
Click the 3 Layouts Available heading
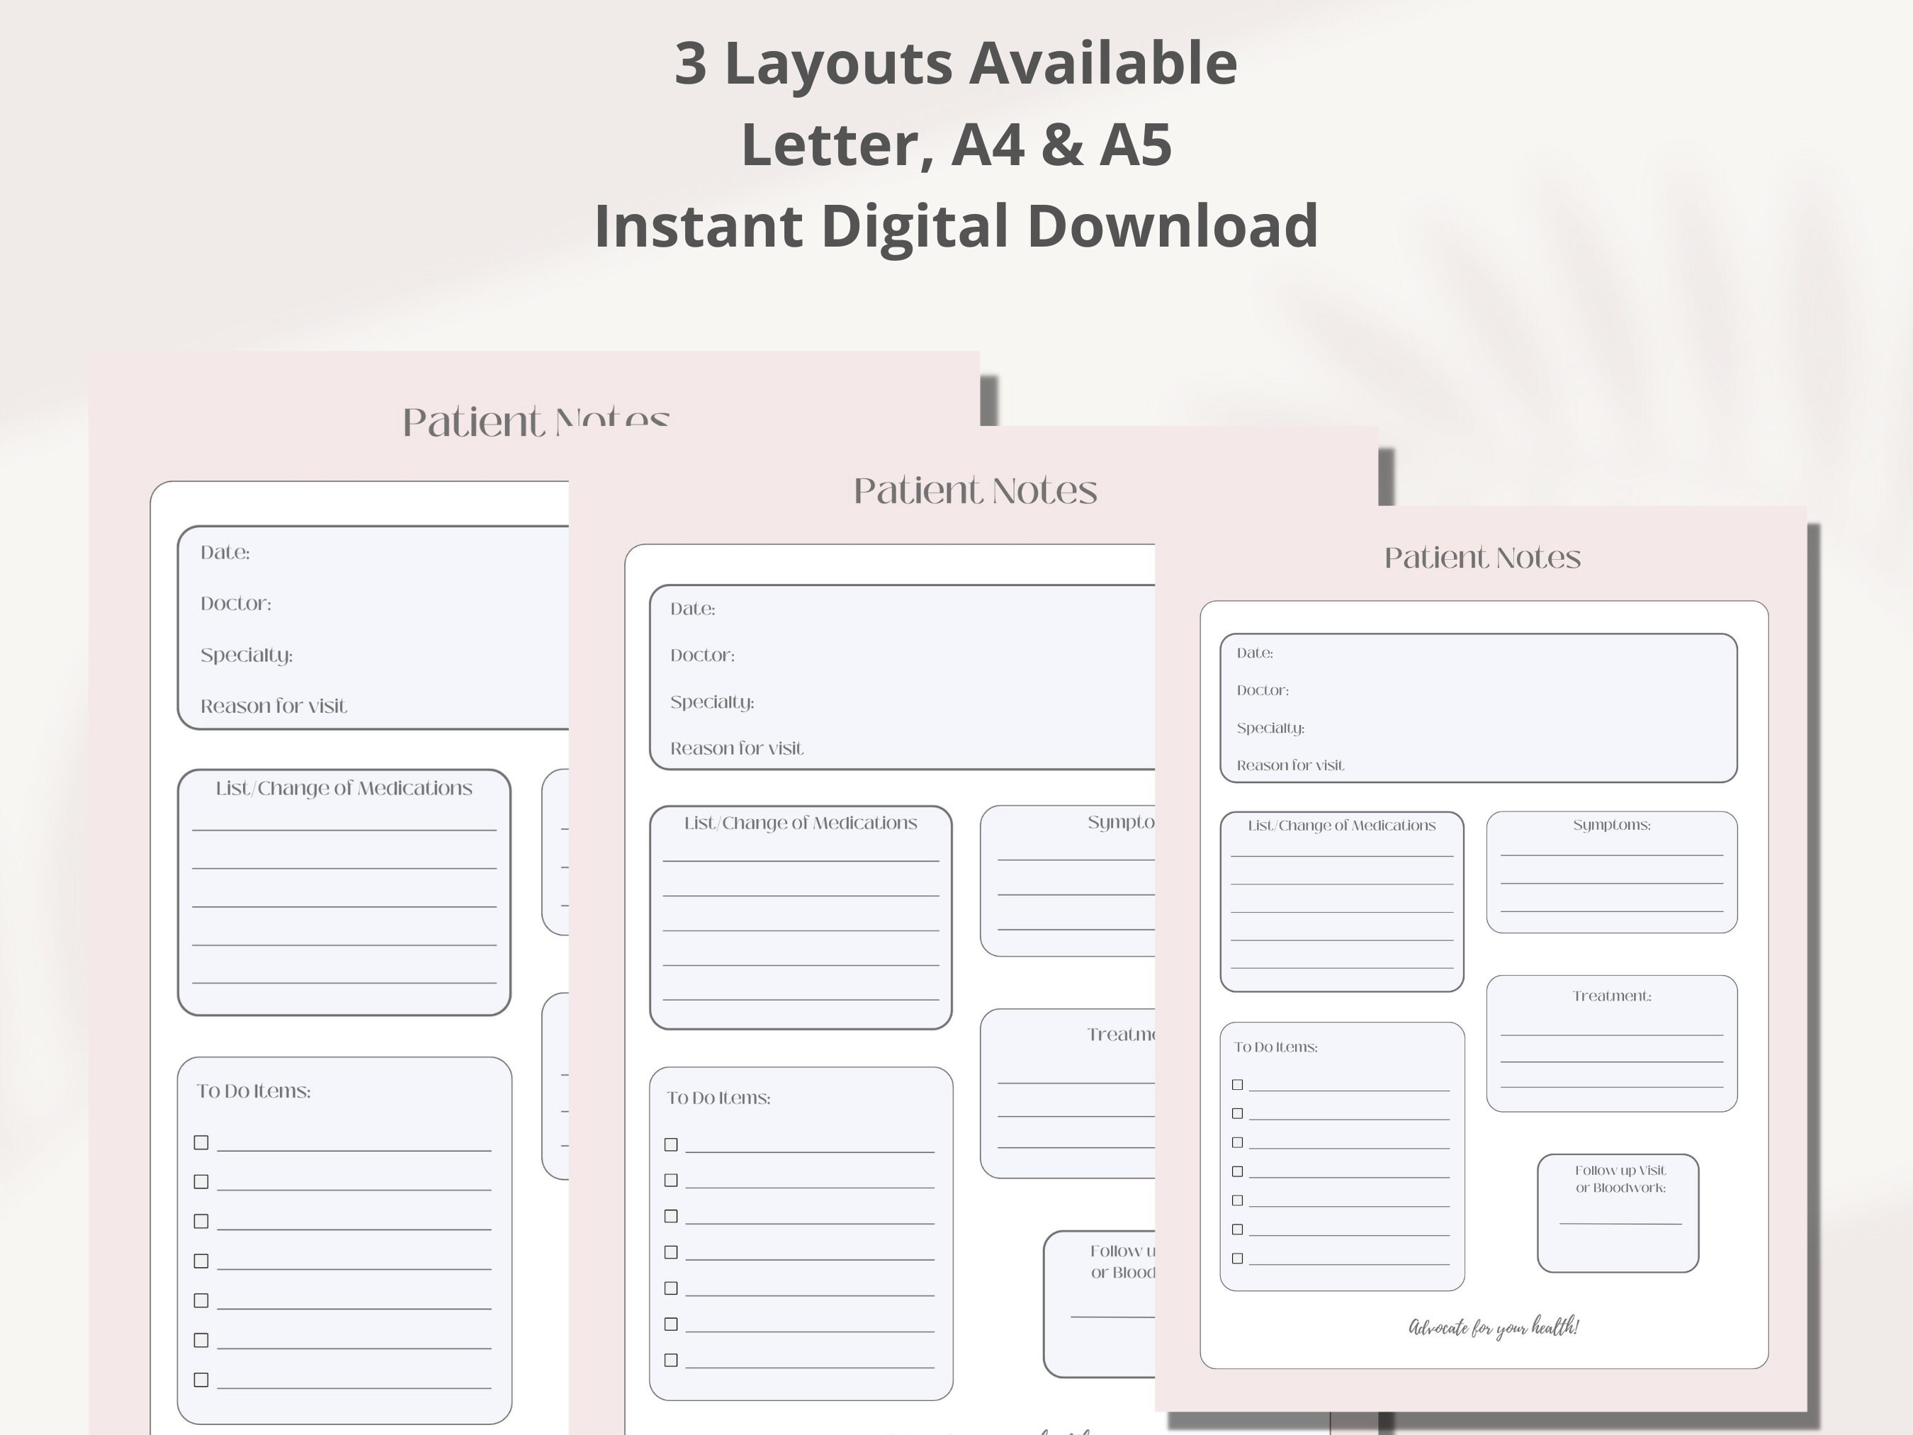[x=956, y=60]
